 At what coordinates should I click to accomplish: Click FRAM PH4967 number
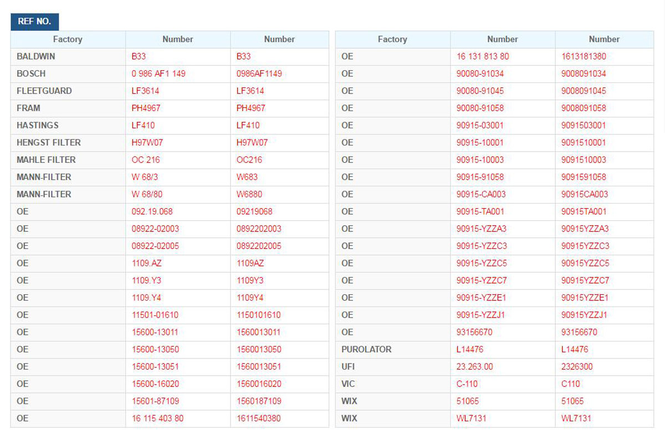coord(146,108)
